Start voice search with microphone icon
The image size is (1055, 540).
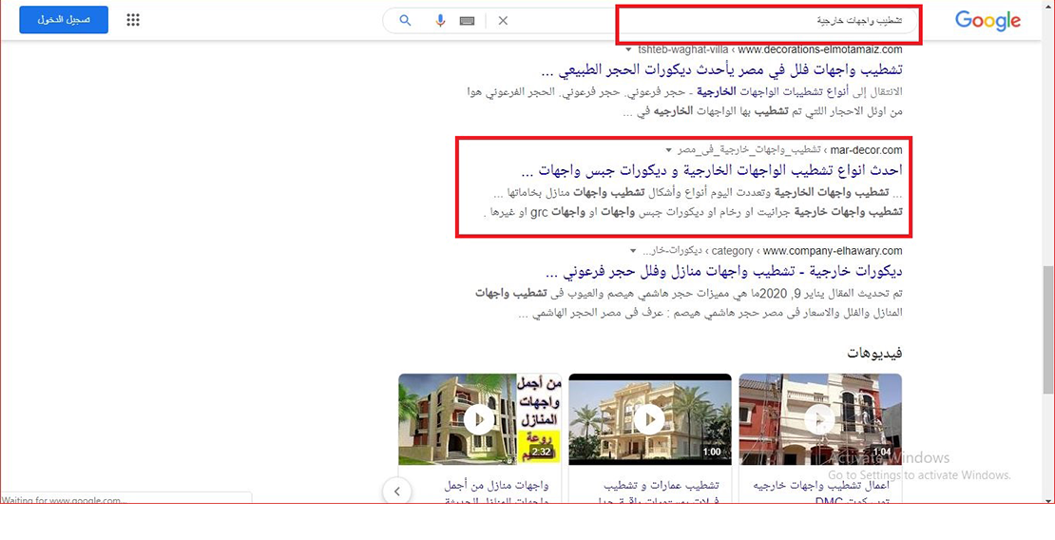(440, 20)
